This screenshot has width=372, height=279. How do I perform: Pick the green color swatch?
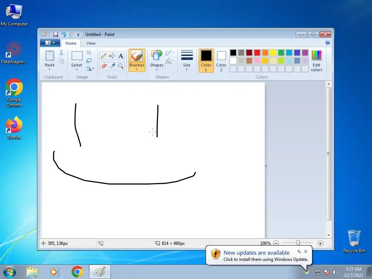[x=281, y=53]
